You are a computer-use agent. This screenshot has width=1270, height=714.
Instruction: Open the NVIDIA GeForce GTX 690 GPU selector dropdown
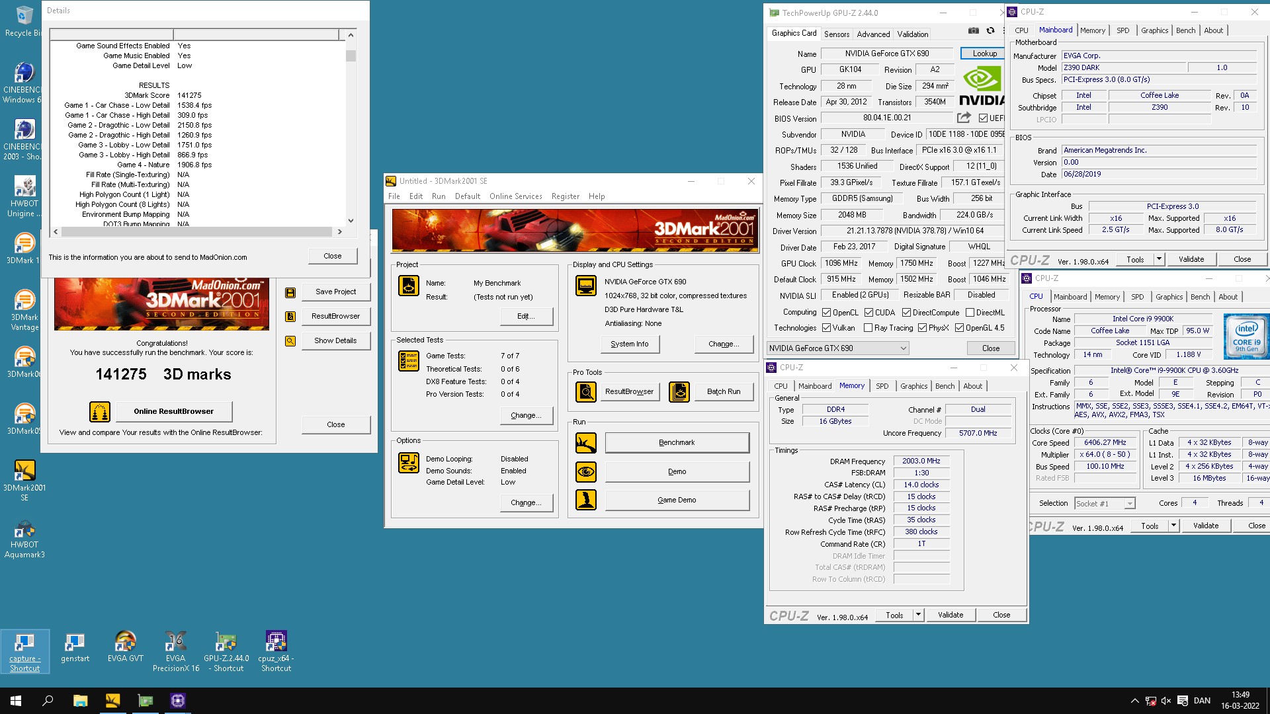[x=838, y=348]
